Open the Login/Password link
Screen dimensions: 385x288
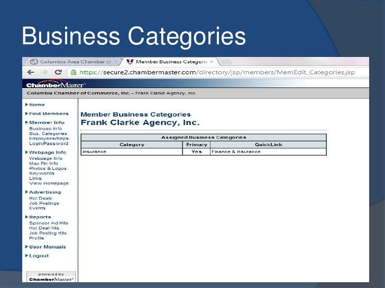49,143
